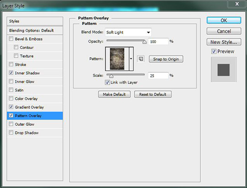
Task: Open the pattern picker dropdown arrow
Action: point(131,59)
